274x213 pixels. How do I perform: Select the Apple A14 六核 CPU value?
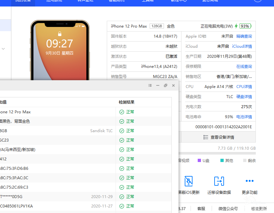[x=219, y=87]
